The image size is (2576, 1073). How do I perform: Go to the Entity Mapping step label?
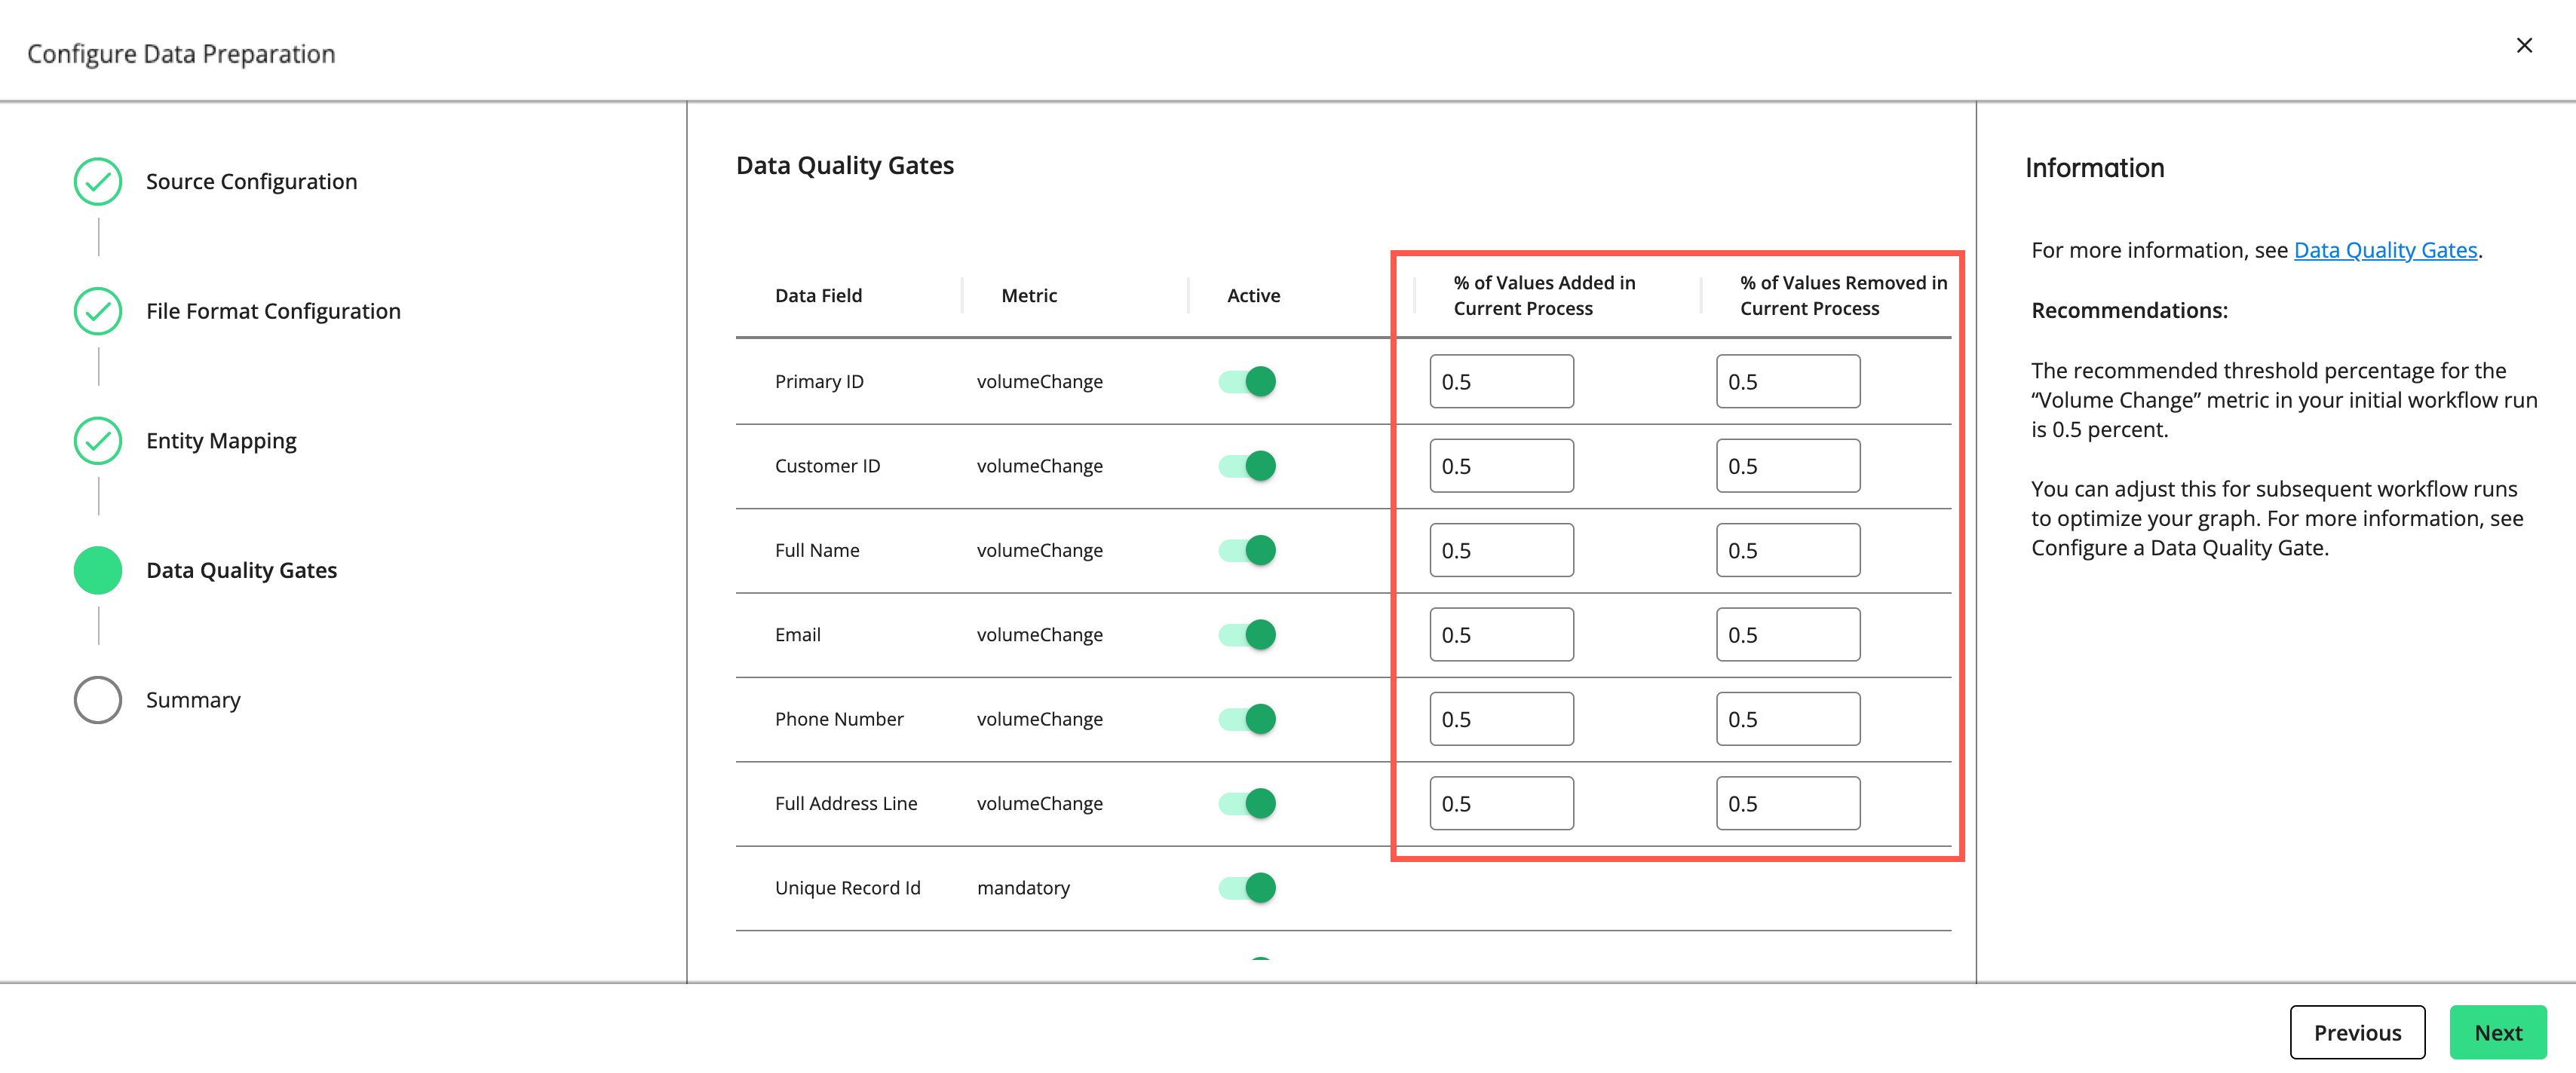221,441
